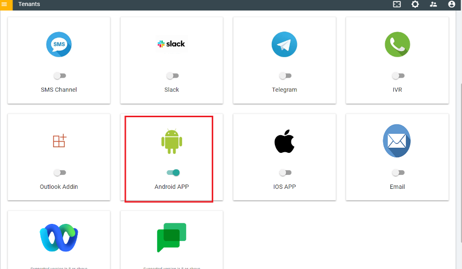The width and height of the screenshot is (462, 269).
Task: Enable the Email toggle
Action: [x=398, y=172]
